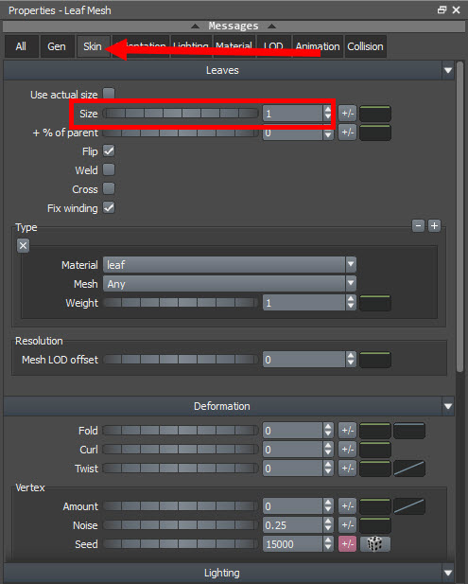The height and width of the screenshot is (584, 468).
Task: Expand the Lighting section at bottom
Action: [448, 573]
